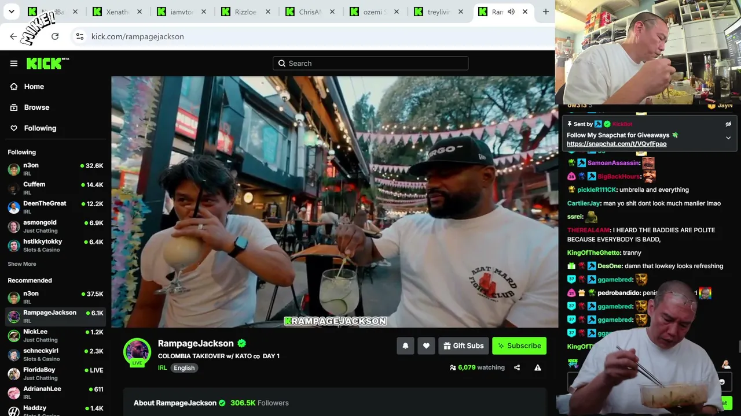Open the Snapchat link in pinned message

pos(617,144)
